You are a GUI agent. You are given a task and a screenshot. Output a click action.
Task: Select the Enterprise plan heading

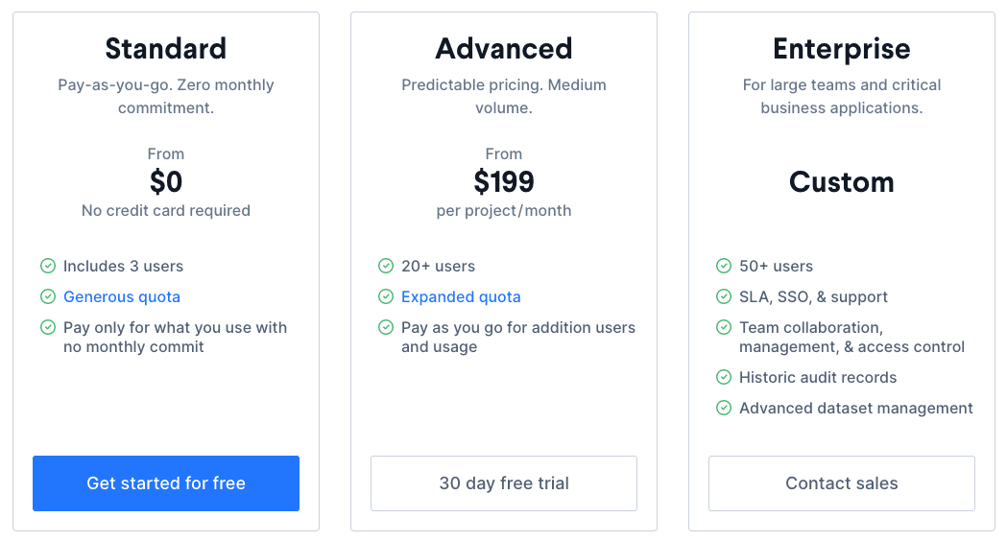(x=842, y=48)
